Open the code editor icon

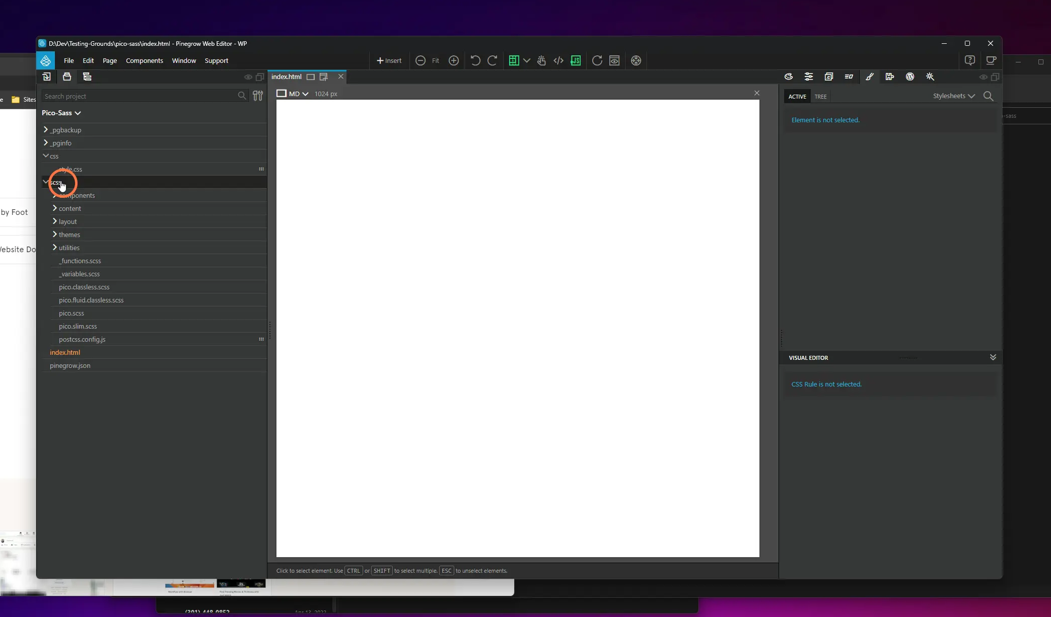coord(558,60)
